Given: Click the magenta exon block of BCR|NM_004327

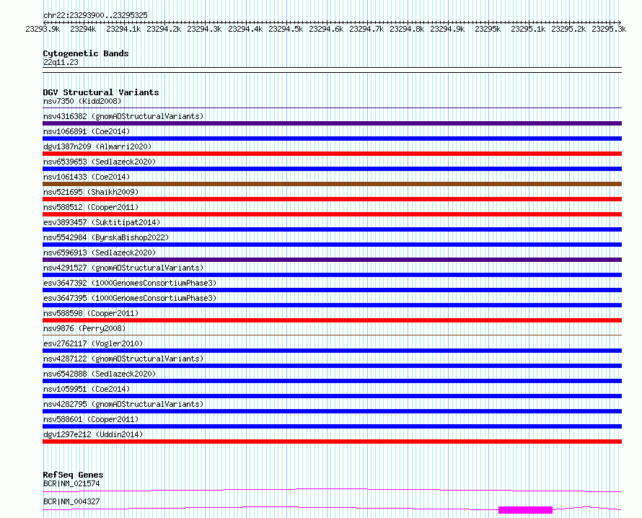Looking at the screenshot, I should [x=525, y=510].
